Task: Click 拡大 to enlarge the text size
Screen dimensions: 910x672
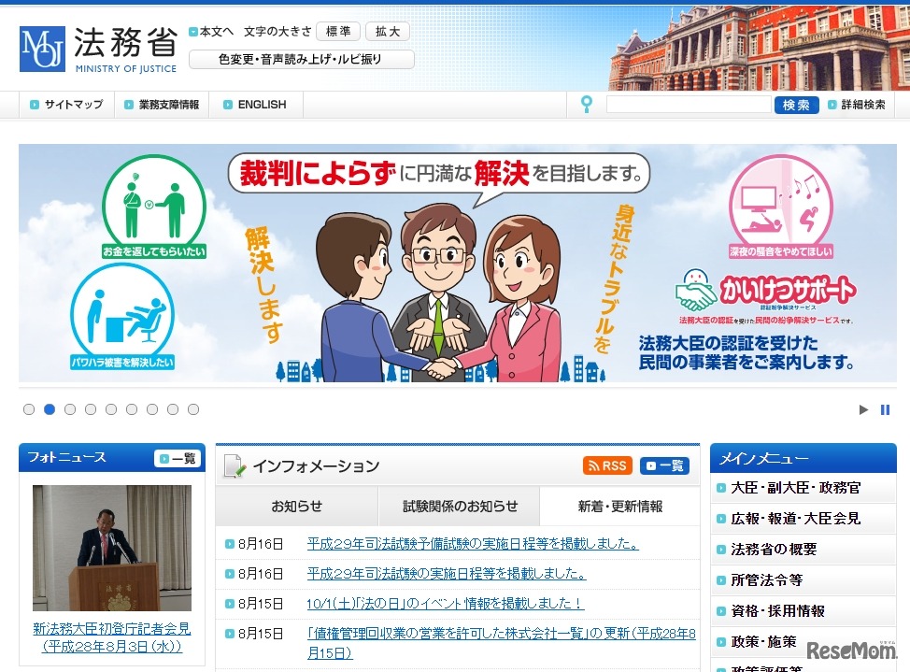Action: click(x=387, y=31)
